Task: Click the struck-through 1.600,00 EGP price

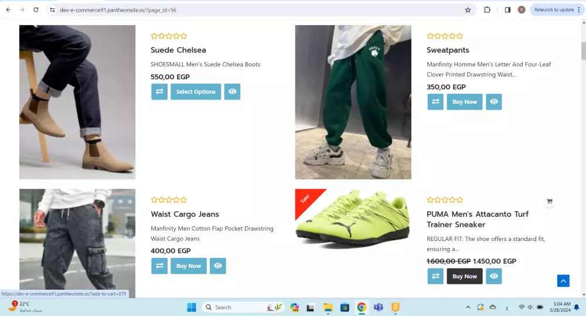Action: point(448,261)
